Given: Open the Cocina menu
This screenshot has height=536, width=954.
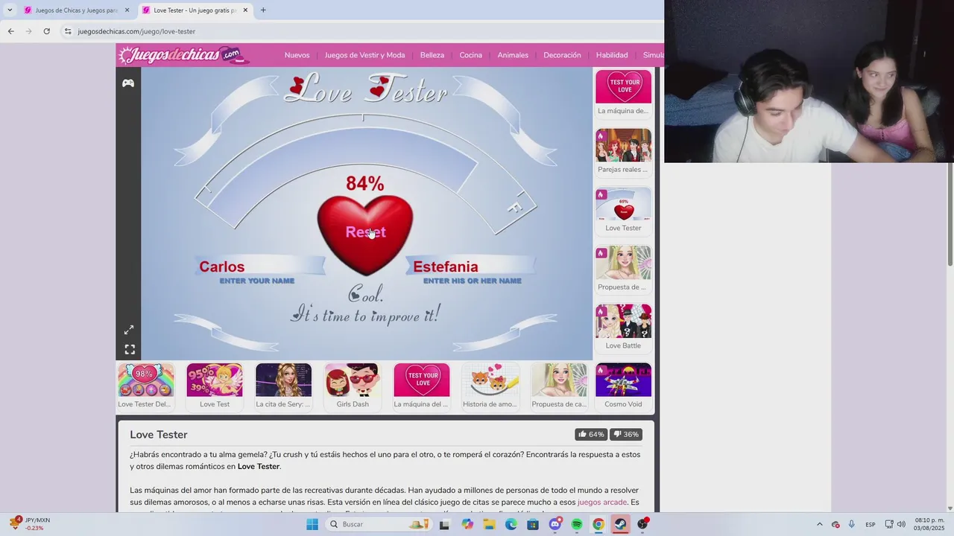Looking at the screenshot, I should click(x=470, y=55).
